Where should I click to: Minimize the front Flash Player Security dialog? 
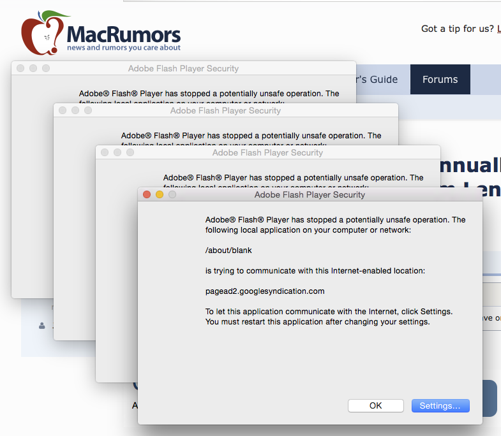click(160, 194)
